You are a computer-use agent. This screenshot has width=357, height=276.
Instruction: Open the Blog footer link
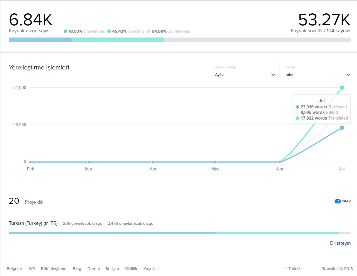click(x=77, y=269)
